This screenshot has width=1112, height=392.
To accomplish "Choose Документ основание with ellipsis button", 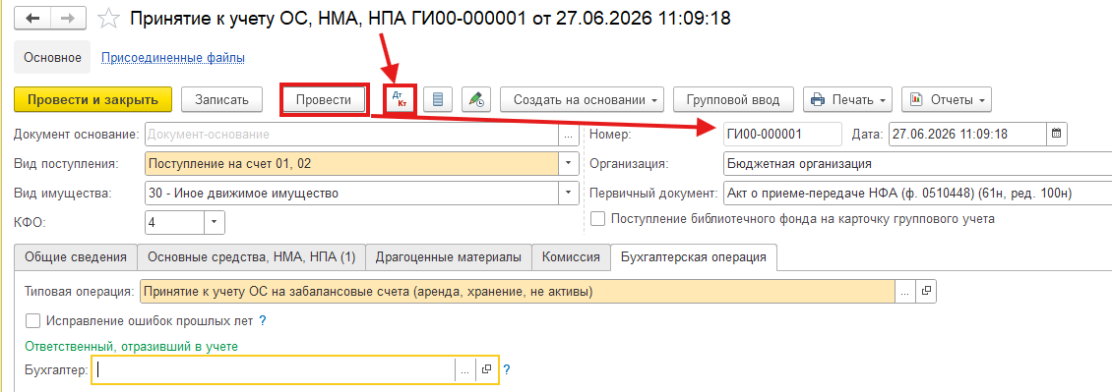I will (568, 134).
